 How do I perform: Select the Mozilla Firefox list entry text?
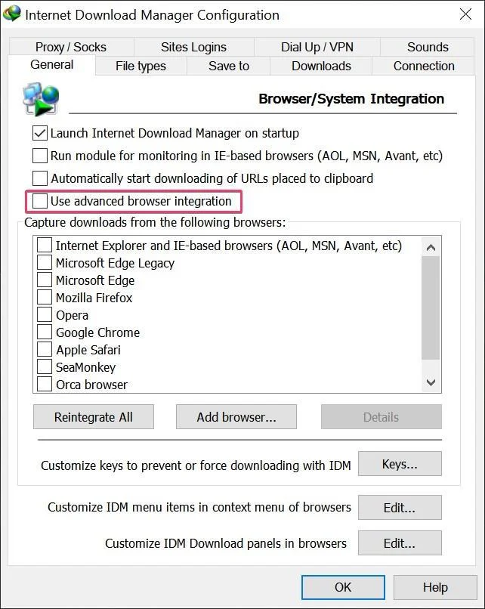coord(94,298)
